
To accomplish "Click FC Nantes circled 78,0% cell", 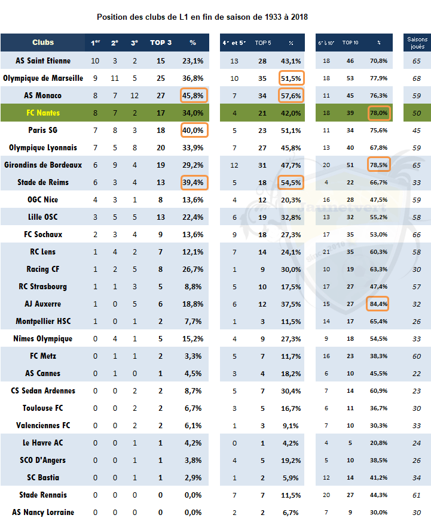I will coord(380,113).
